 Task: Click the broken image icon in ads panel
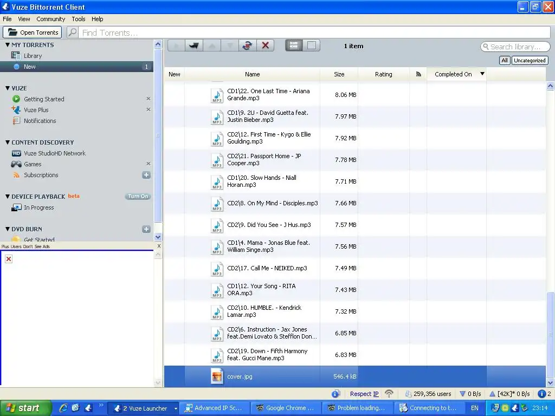coord(9,259)
